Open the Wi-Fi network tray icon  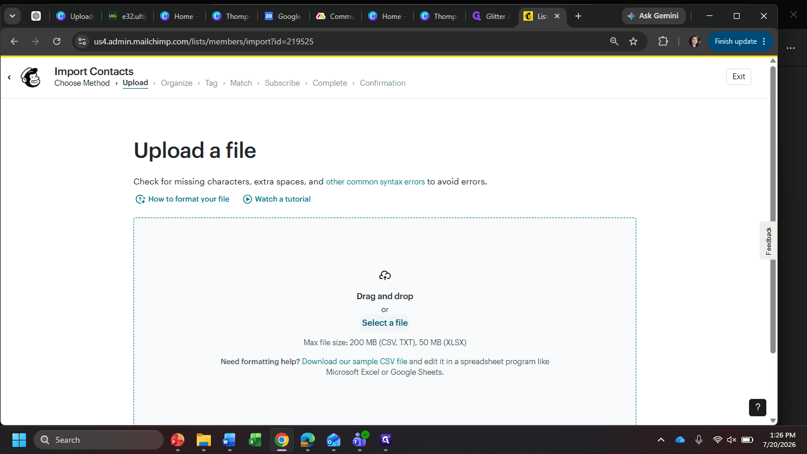pos(718,440)
